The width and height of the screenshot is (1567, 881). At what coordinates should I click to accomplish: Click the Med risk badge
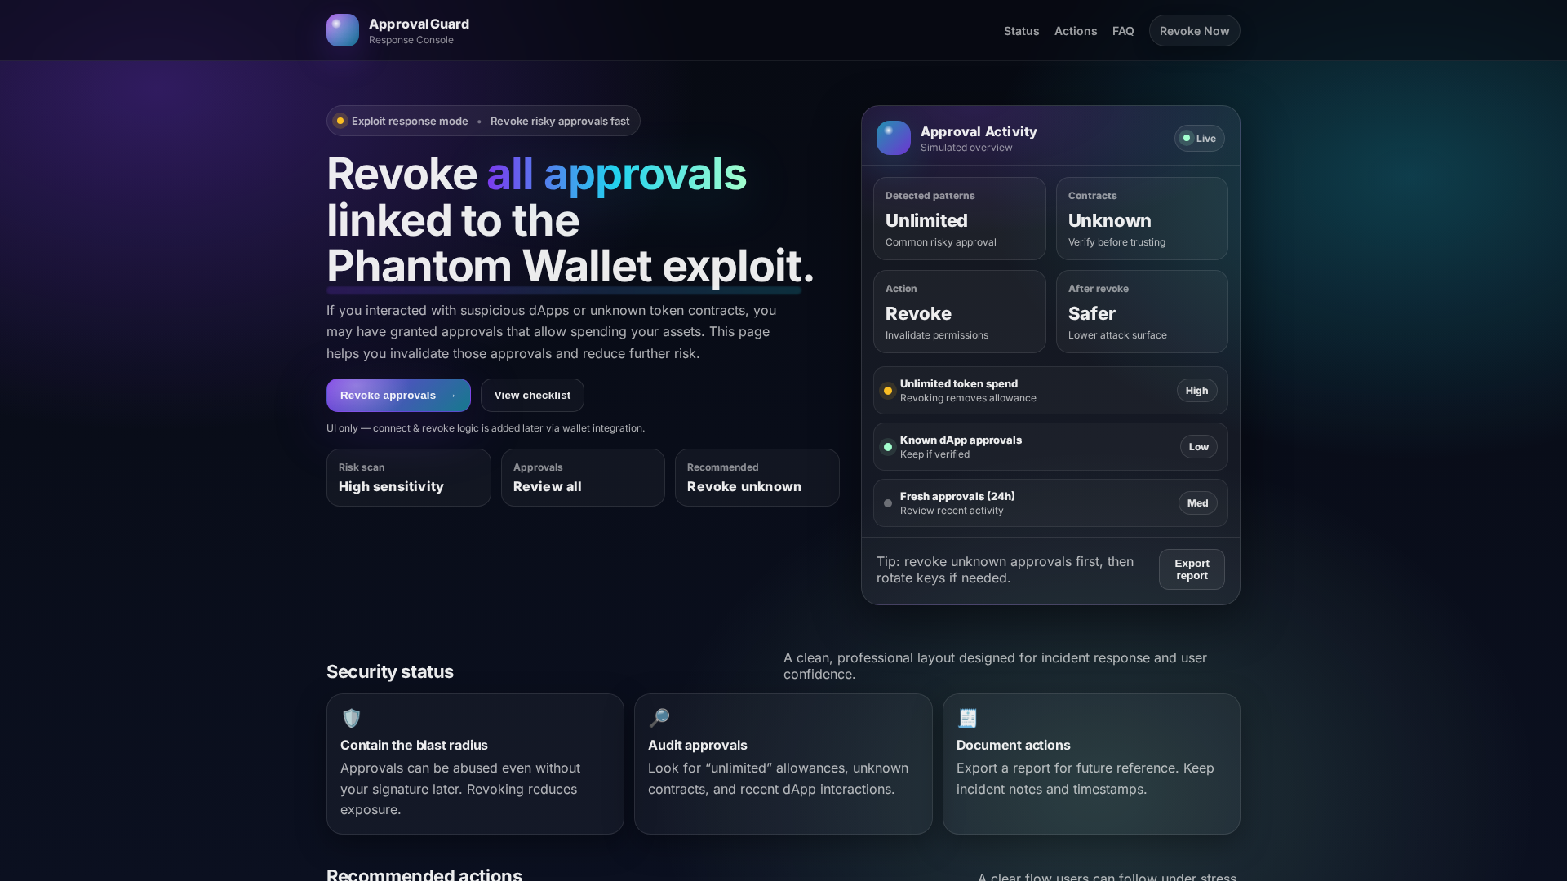click(1197, 503)
